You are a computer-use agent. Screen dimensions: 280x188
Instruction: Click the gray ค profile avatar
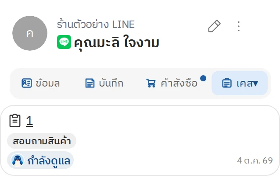pyautogui.click(x=30, y=33)
